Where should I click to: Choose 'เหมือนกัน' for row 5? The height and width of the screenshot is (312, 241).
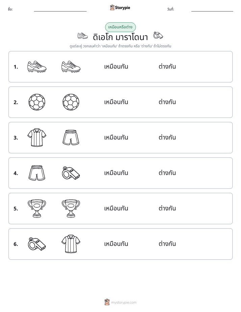point(116,208)
